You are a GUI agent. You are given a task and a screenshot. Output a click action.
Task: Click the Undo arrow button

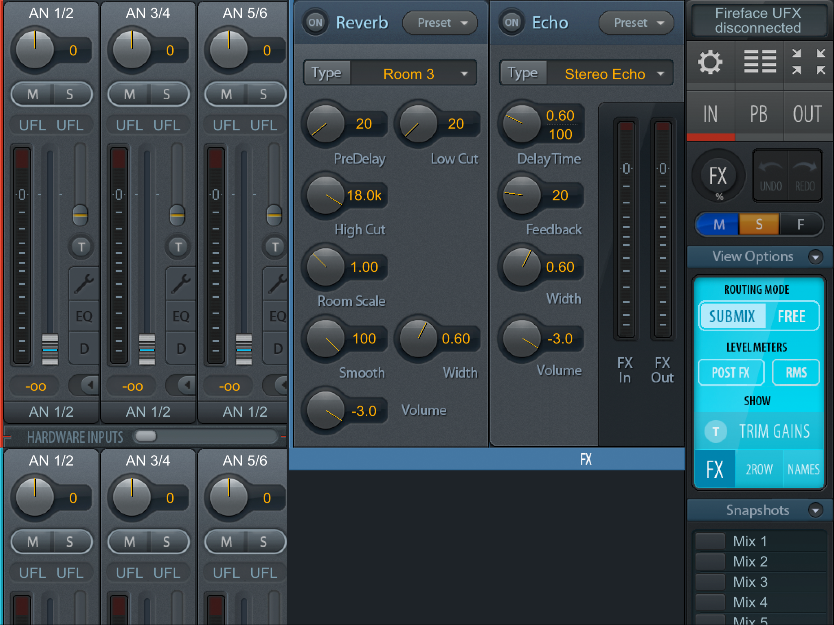(770, 175)
